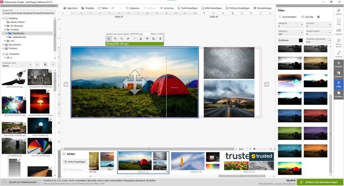Click Kopieren in the toolbar
Screen dimensions: 344x186
(133, 8)
